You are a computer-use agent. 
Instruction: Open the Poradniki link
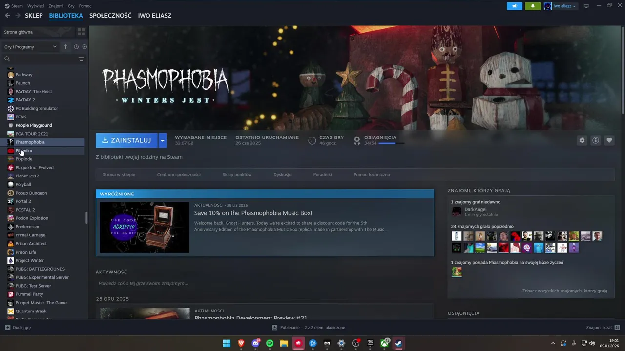click(x=322, y=174)
